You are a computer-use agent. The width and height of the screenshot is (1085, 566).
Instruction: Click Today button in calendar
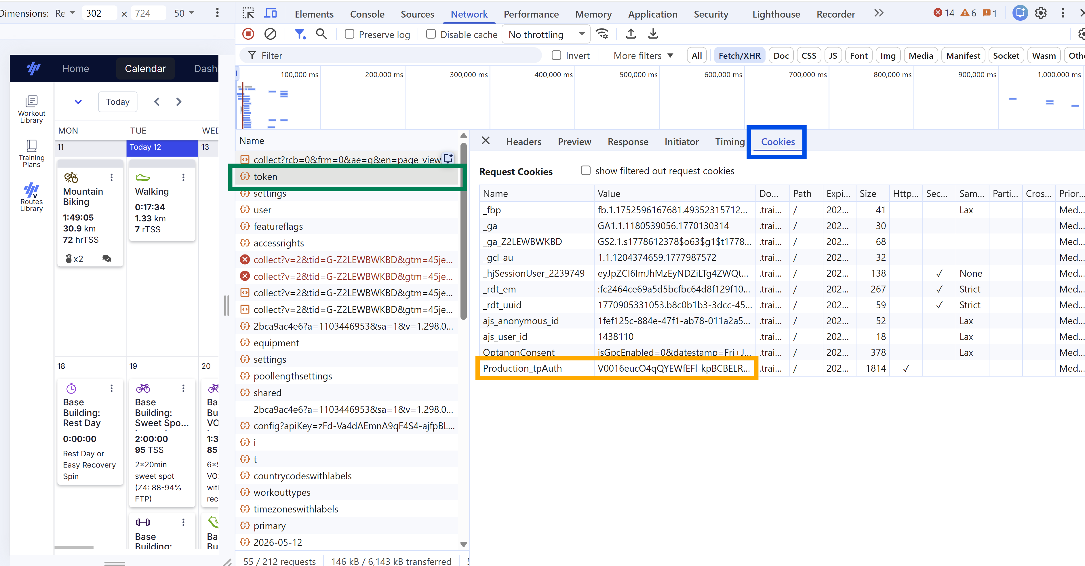tap(117, 102)
